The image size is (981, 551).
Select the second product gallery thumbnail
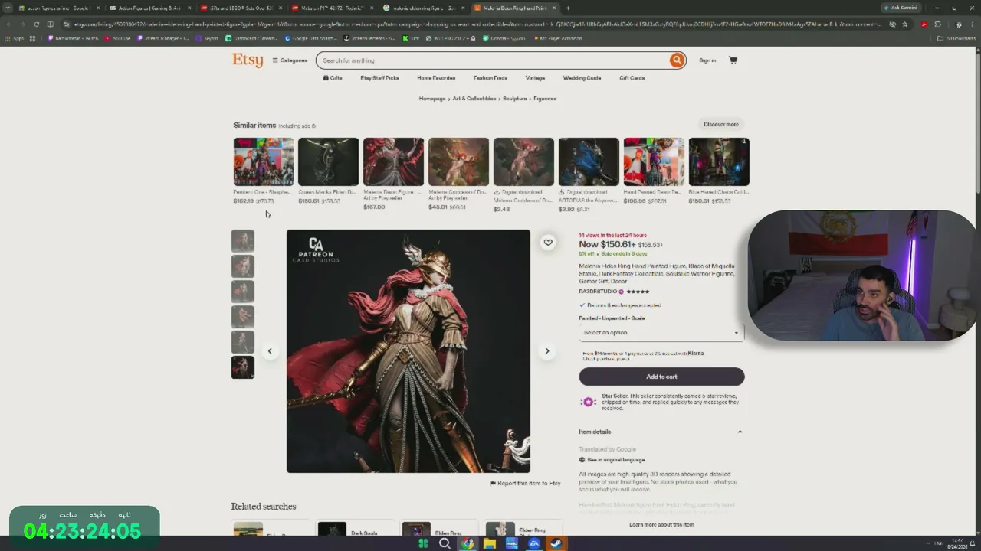(x=243, y=266)
